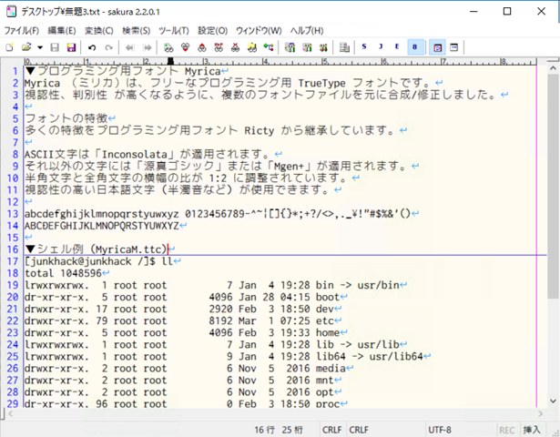Reopen file as Shift-JIS with S icon

pos(364,46)
